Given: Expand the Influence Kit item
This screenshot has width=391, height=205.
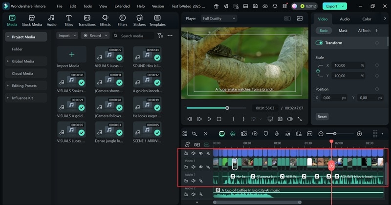Looking at the screenshot, I should [8, 98].
